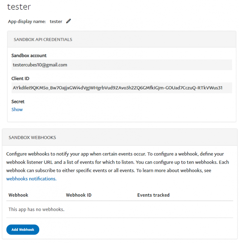
Task: Click the Sandbox account label
Action: click(x=29, y=56)
